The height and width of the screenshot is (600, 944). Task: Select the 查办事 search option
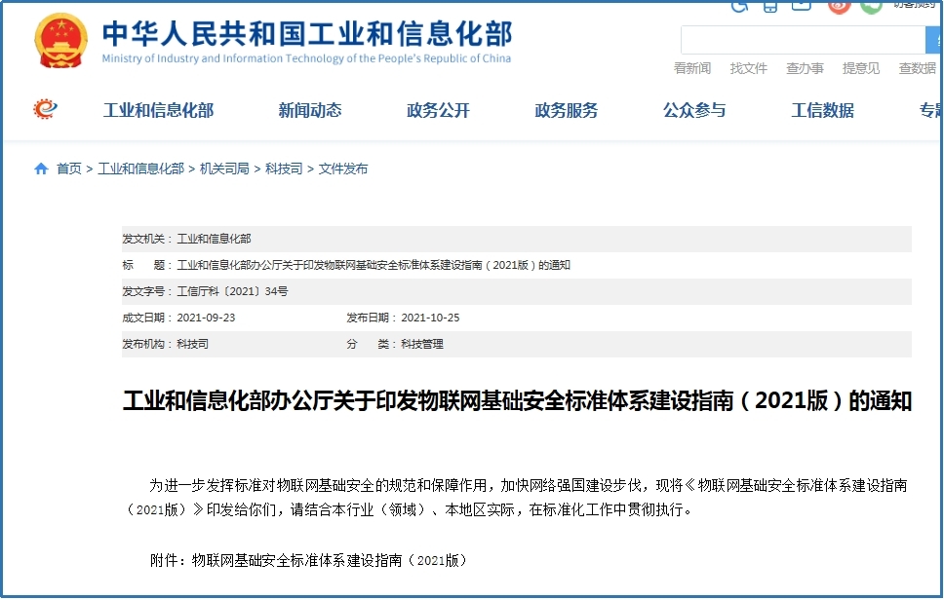pos(805,68)
